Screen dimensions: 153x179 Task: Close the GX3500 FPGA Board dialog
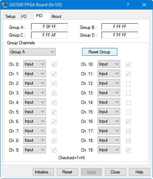(144, 5)
